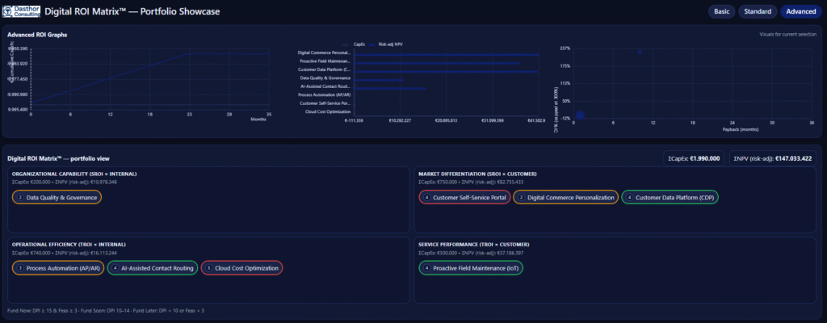Image resolution: width=827 pixels, height=323 pixels.
Task: Open the Data Quality & Governance chip
Action: pyautogui.click(x=57, y=197)
